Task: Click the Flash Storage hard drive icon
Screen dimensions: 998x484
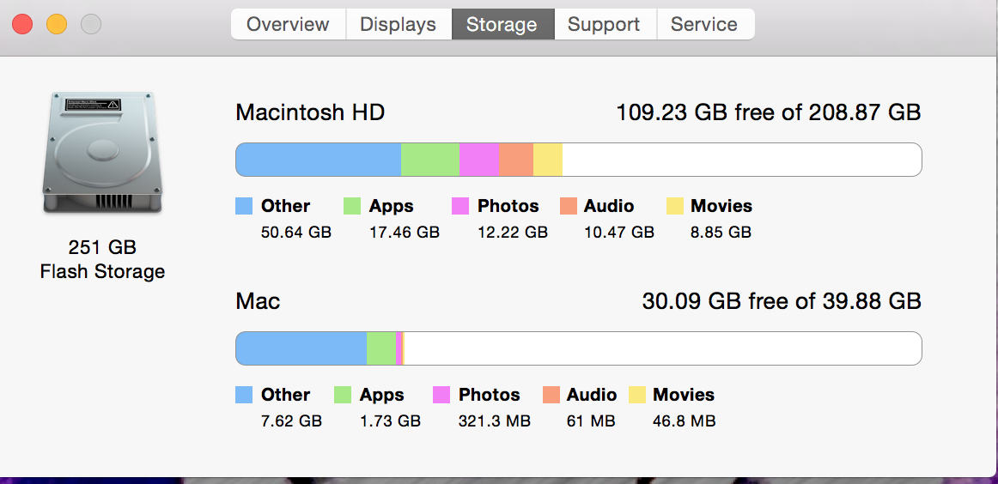Action: (102, 153)
